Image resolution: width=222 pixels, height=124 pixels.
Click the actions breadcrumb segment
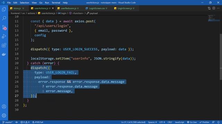[x=31, y=13]
